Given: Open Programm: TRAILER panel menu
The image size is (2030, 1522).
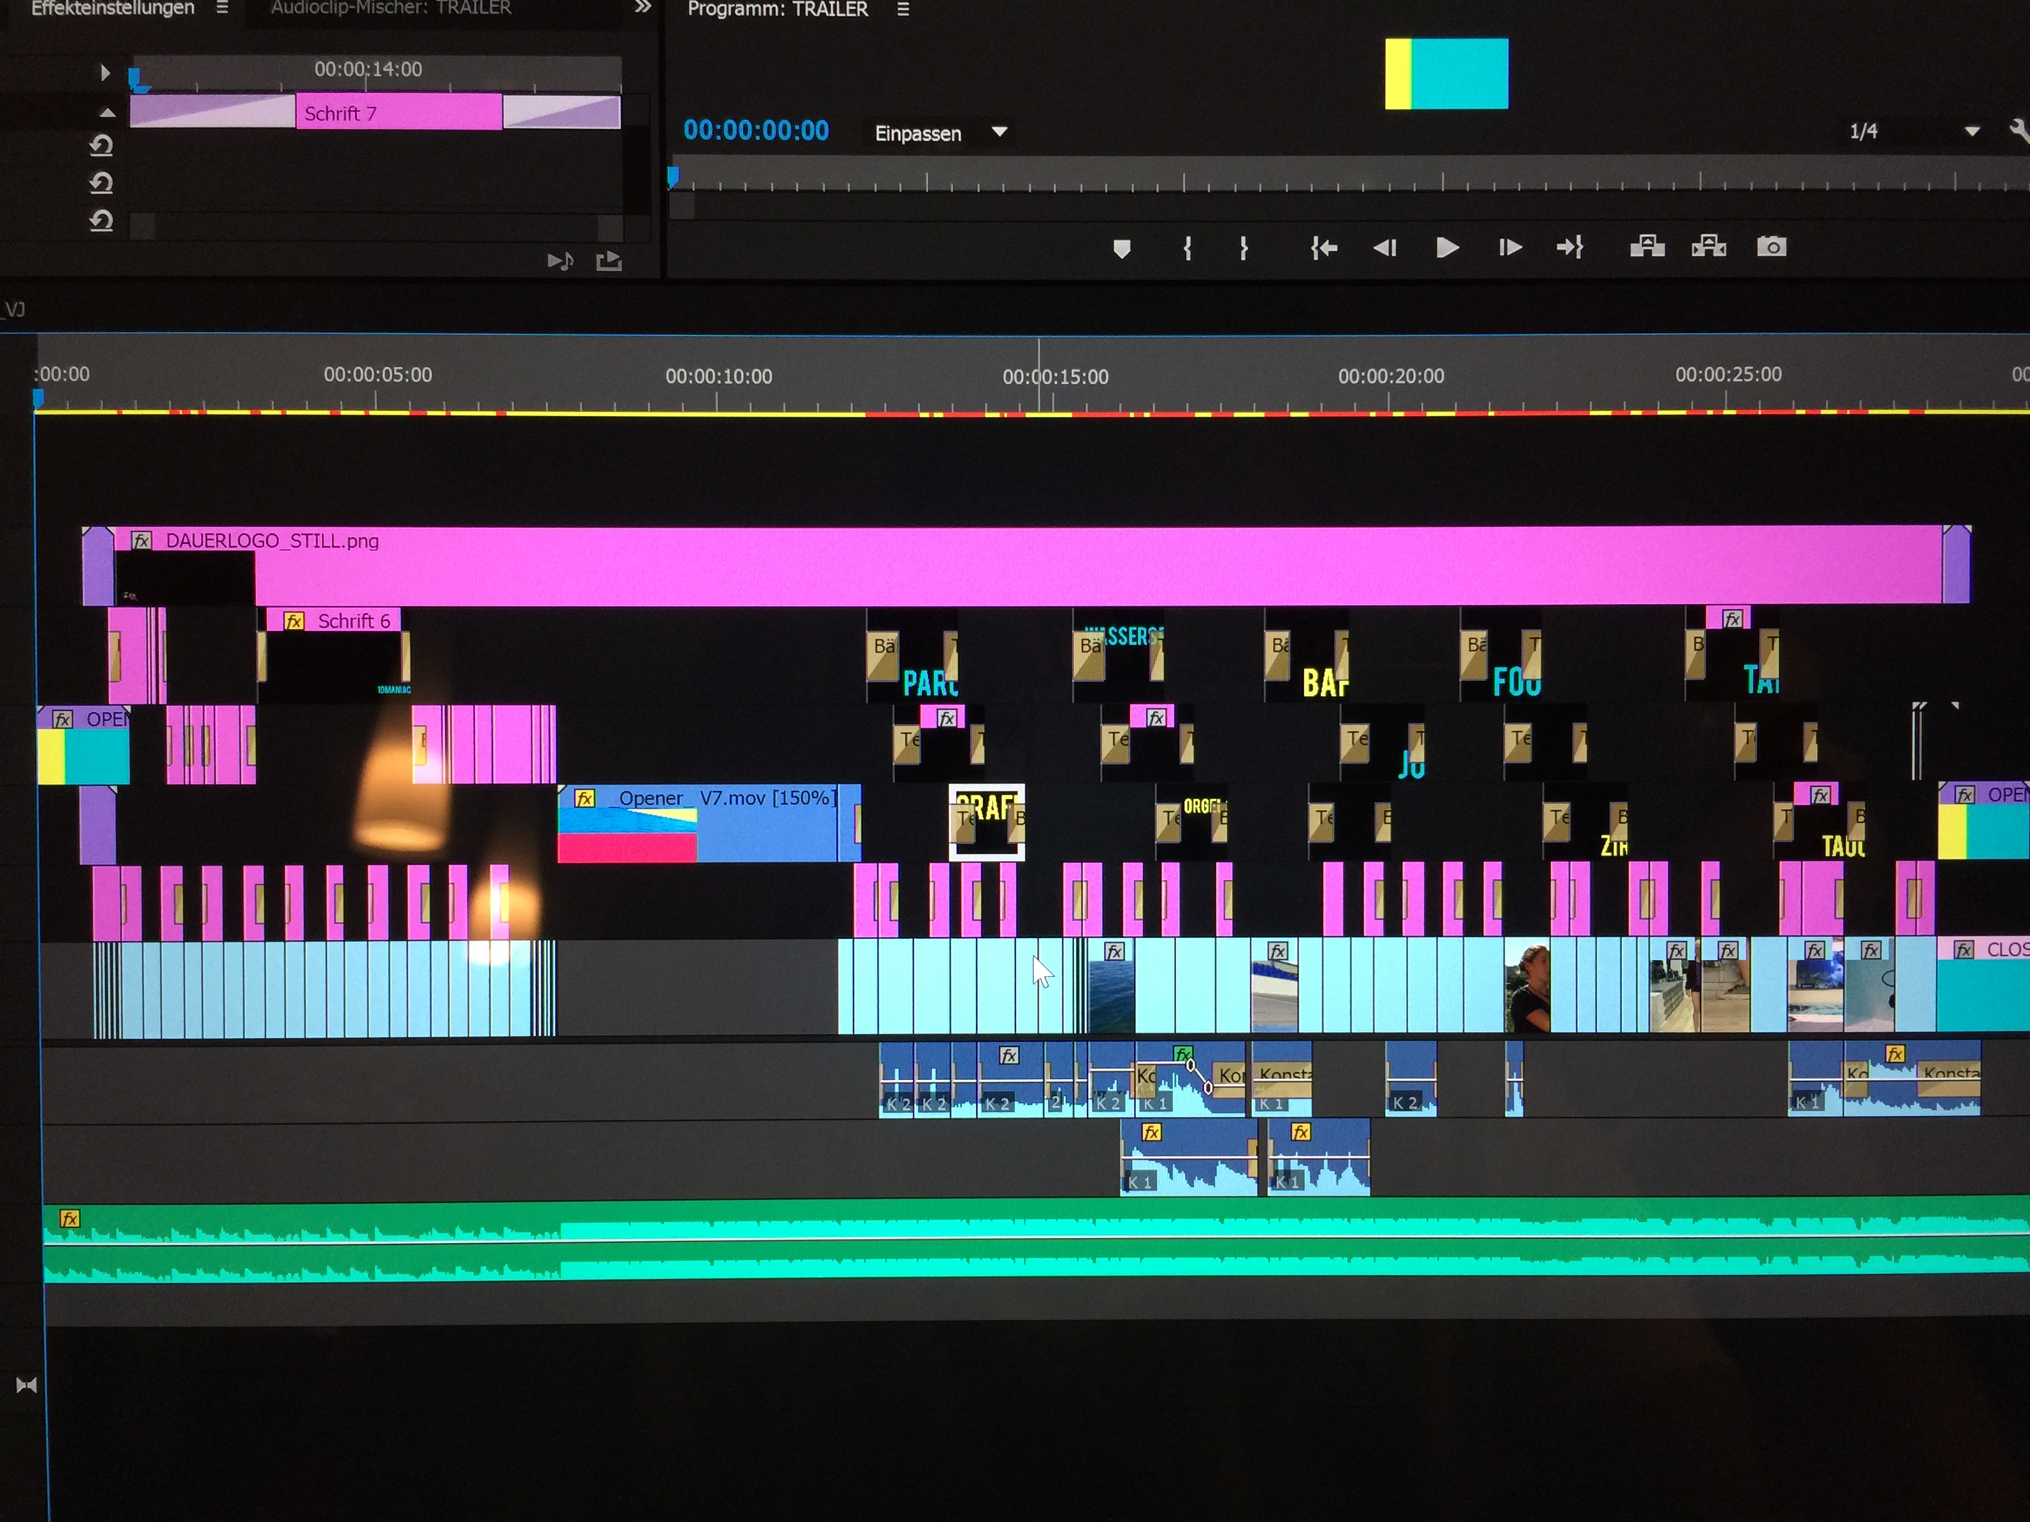Looking at the screenshot, I should pyautogui.click(x=903, y=9).
